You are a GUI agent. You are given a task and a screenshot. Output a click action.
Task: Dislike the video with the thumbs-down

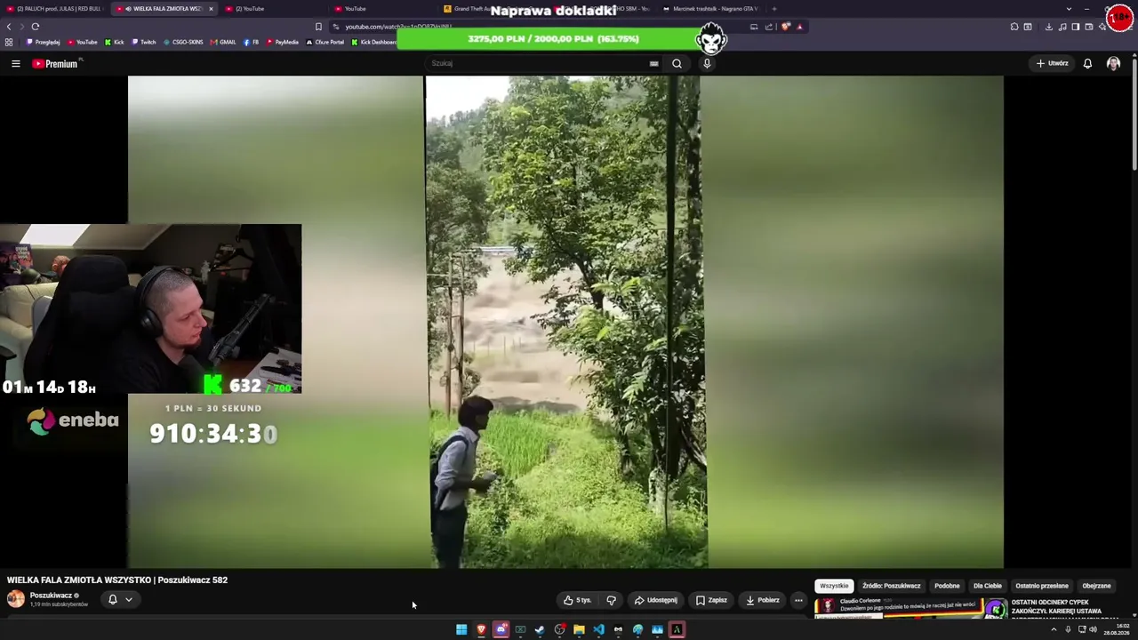pyautogui.click(x=611, y=600)
